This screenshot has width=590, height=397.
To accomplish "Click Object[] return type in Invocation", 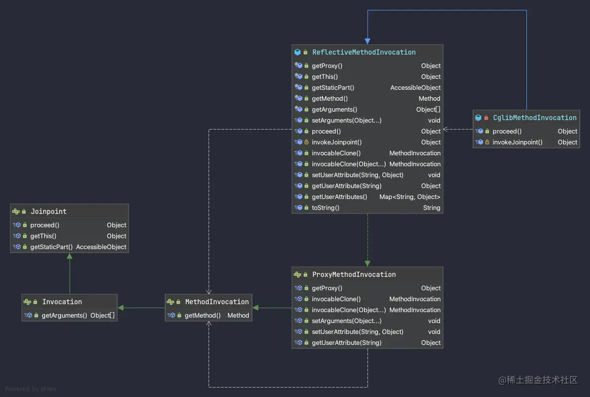I will pos(102,316).
